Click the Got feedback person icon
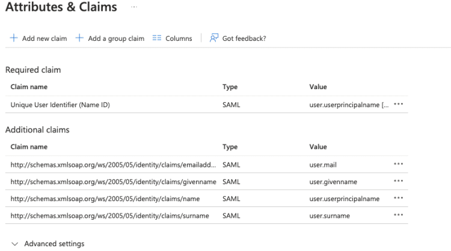 [213, 39]
